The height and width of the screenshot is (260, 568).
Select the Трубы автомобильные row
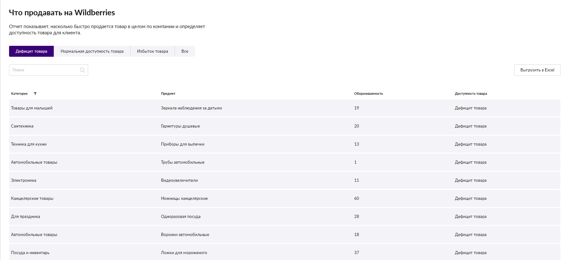(285, 162)
